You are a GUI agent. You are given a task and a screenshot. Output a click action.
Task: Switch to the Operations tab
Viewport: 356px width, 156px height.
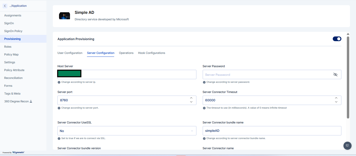[126, 53]
